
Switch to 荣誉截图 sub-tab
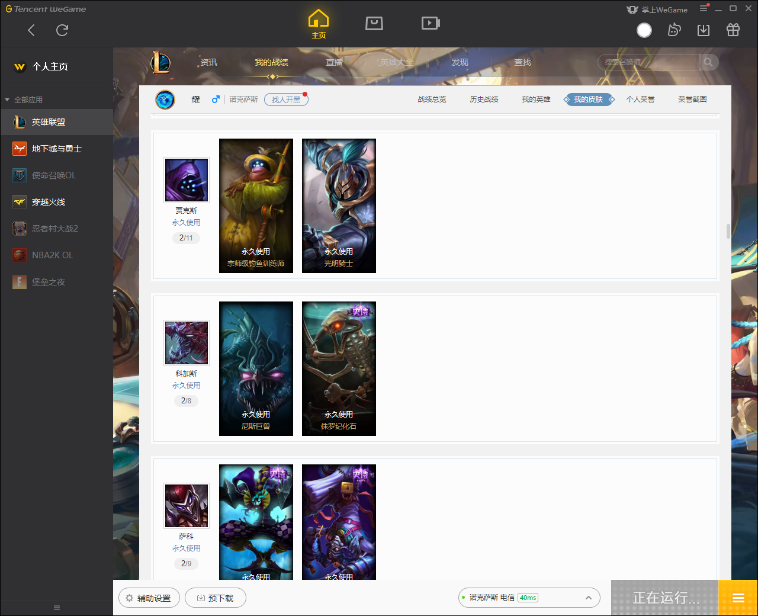[692, 100]
